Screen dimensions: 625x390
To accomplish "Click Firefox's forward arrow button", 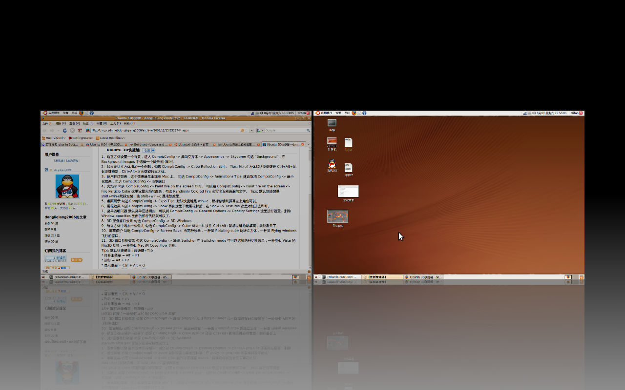I will [52, 131].
